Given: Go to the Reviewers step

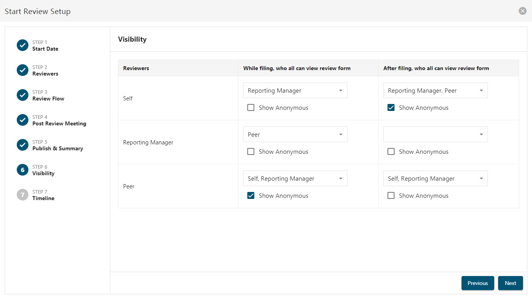Looking at the screenshot, I should (45, 74).
